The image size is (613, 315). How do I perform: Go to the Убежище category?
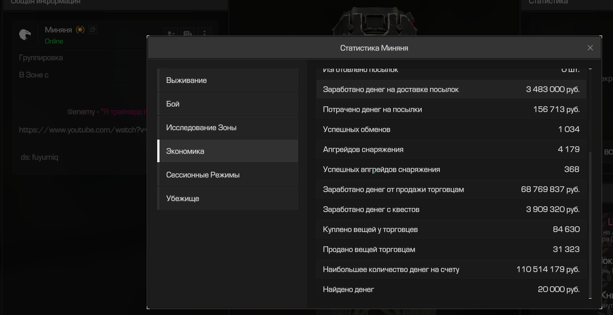click(x=228, y=199)
